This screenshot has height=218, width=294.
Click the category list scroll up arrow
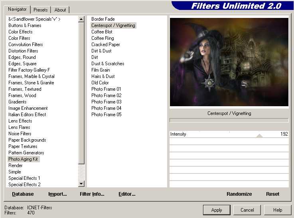[81, 19]
